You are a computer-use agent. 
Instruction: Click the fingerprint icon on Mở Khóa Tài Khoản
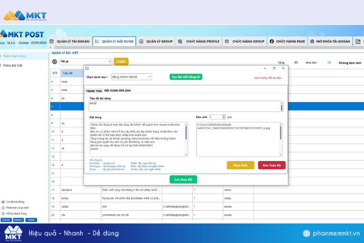312,41
